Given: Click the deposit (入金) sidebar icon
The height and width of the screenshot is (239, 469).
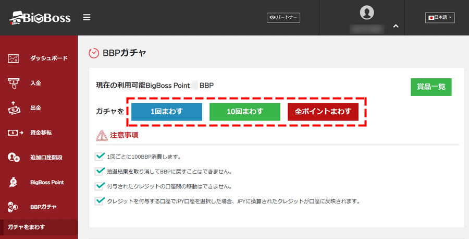Looking at the screenshot, I should coord(14,83).
